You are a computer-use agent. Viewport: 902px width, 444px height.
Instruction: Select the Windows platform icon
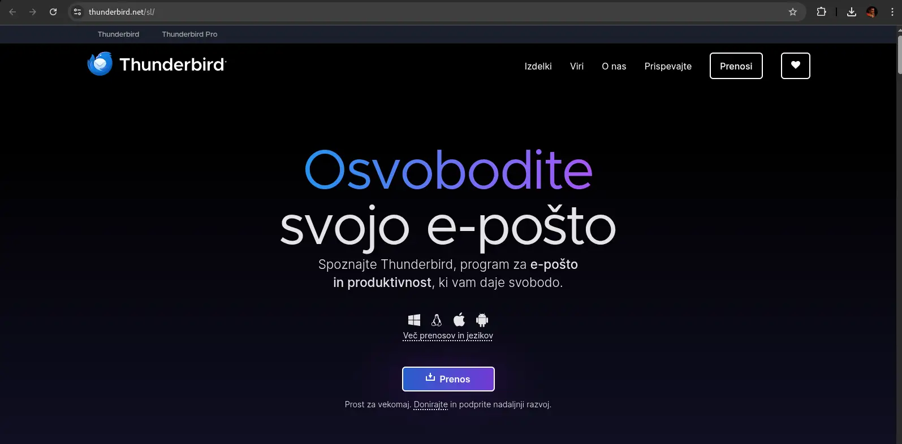(x=414, y=320)
